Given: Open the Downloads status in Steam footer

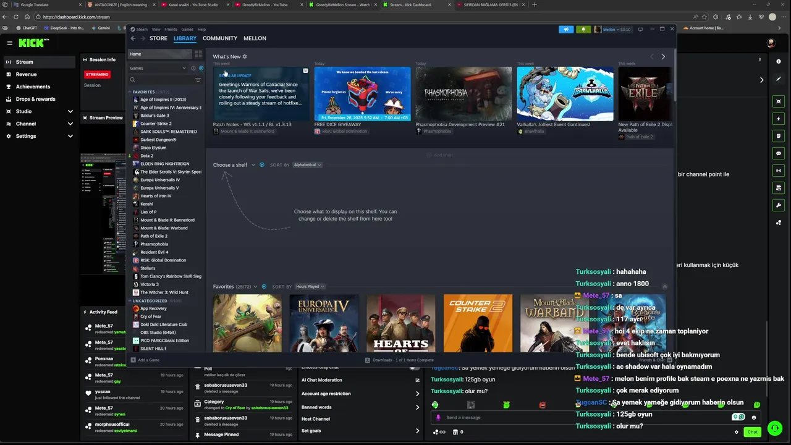Looking at the screenshot, I should (399, 360).
